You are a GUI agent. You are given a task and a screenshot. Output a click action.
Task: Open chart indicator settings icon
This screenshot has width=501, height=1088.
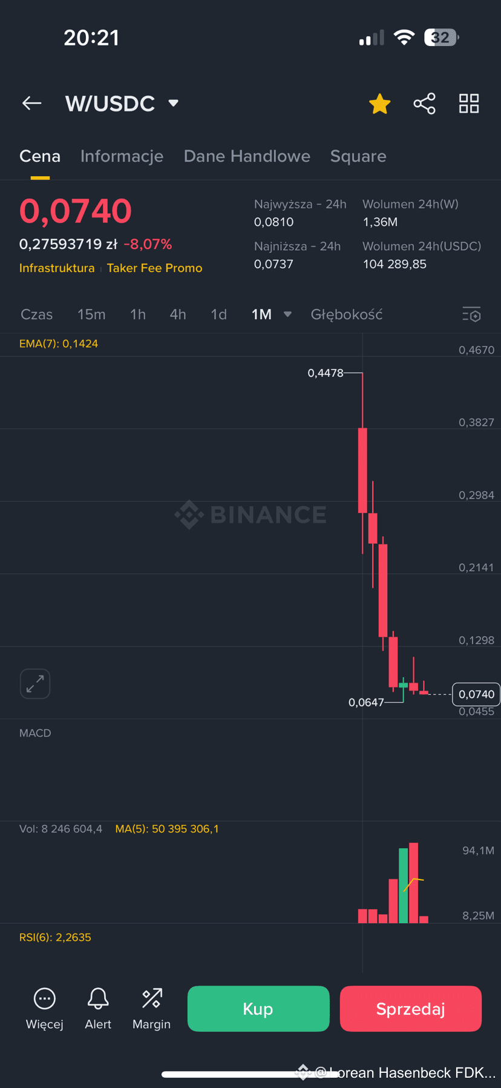pyautogui.click(x=471, y=314)
